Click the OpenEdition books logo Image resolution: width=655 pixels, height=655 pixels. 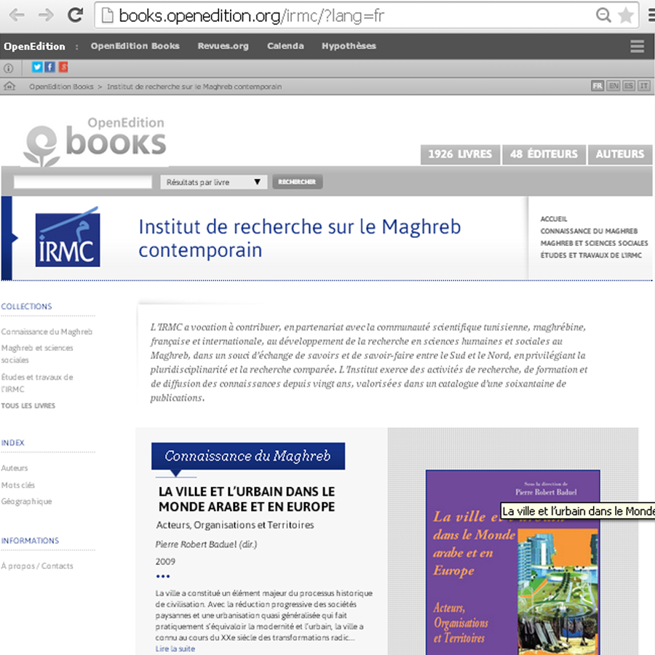click(x=95, y=141)
